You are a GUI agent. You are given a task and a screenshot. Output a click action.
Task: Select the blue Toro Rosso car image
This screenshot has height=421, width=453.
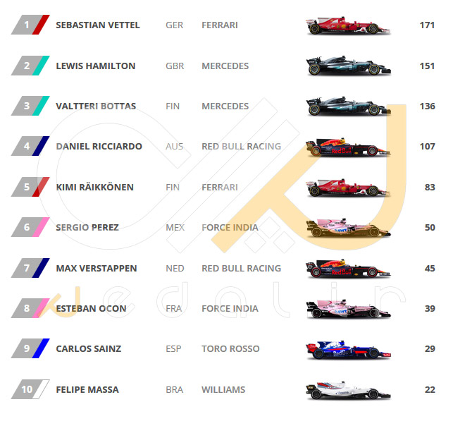coord(348,350)
